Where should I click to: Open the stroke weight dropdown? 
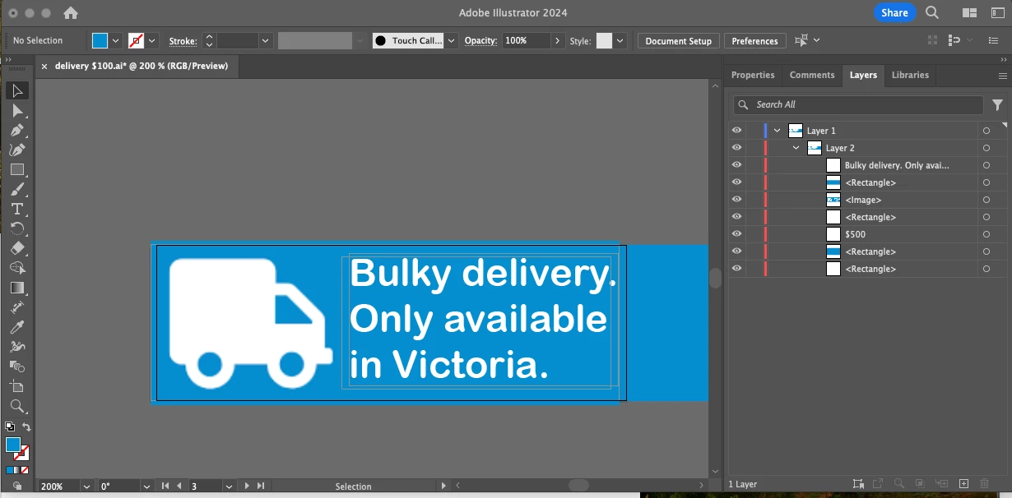pos(265,40)
